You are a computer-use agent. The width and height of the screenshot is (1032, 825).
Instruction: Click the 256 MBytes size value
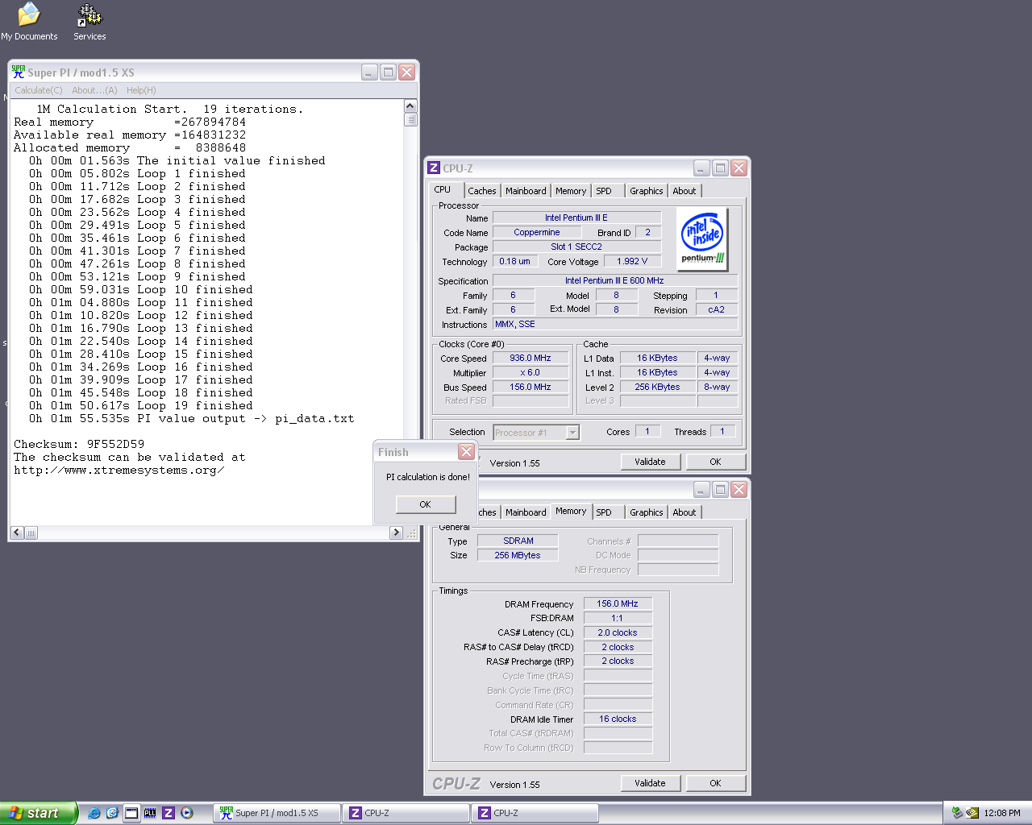click(518, 555)
